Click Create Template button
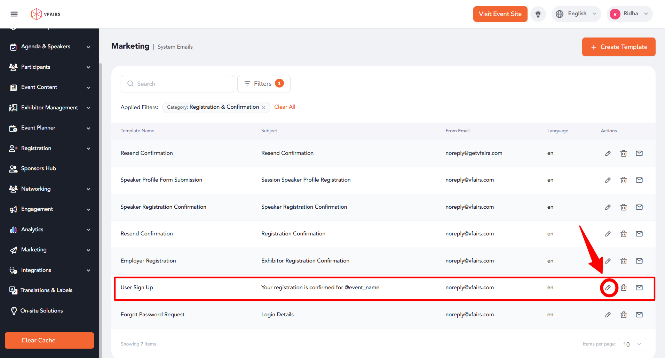The width and height of the screenshot is (665, 358). pyautogui.click(x=619, y=47)
